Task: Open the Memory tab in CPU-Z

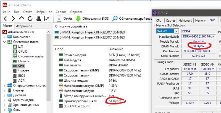Action: click(x=200, y=20)
